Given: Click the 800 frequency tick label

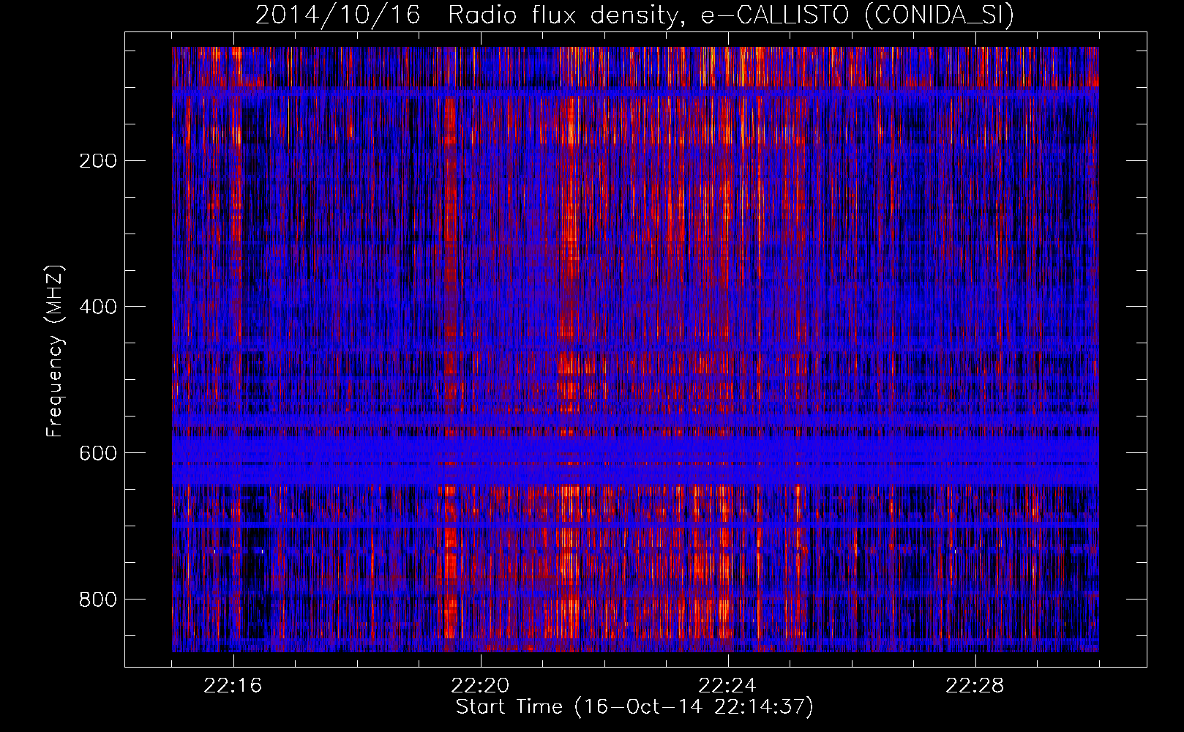Looking at the screenshot, I should tap(97, 600).
